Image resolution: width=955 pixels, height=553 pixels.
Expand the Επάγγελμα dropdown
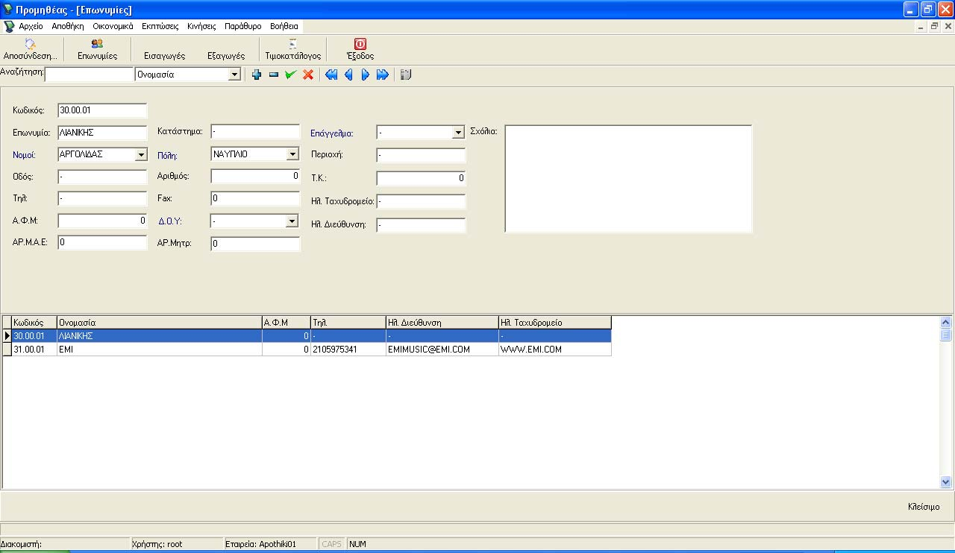458,133
